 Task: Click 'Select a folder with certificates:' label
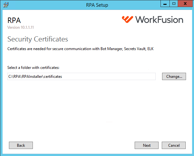pos(33,68)
